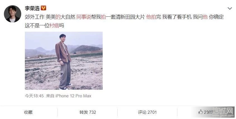Click the man standing in photo
Screen dimensions: 236x119
coord(63,62)
